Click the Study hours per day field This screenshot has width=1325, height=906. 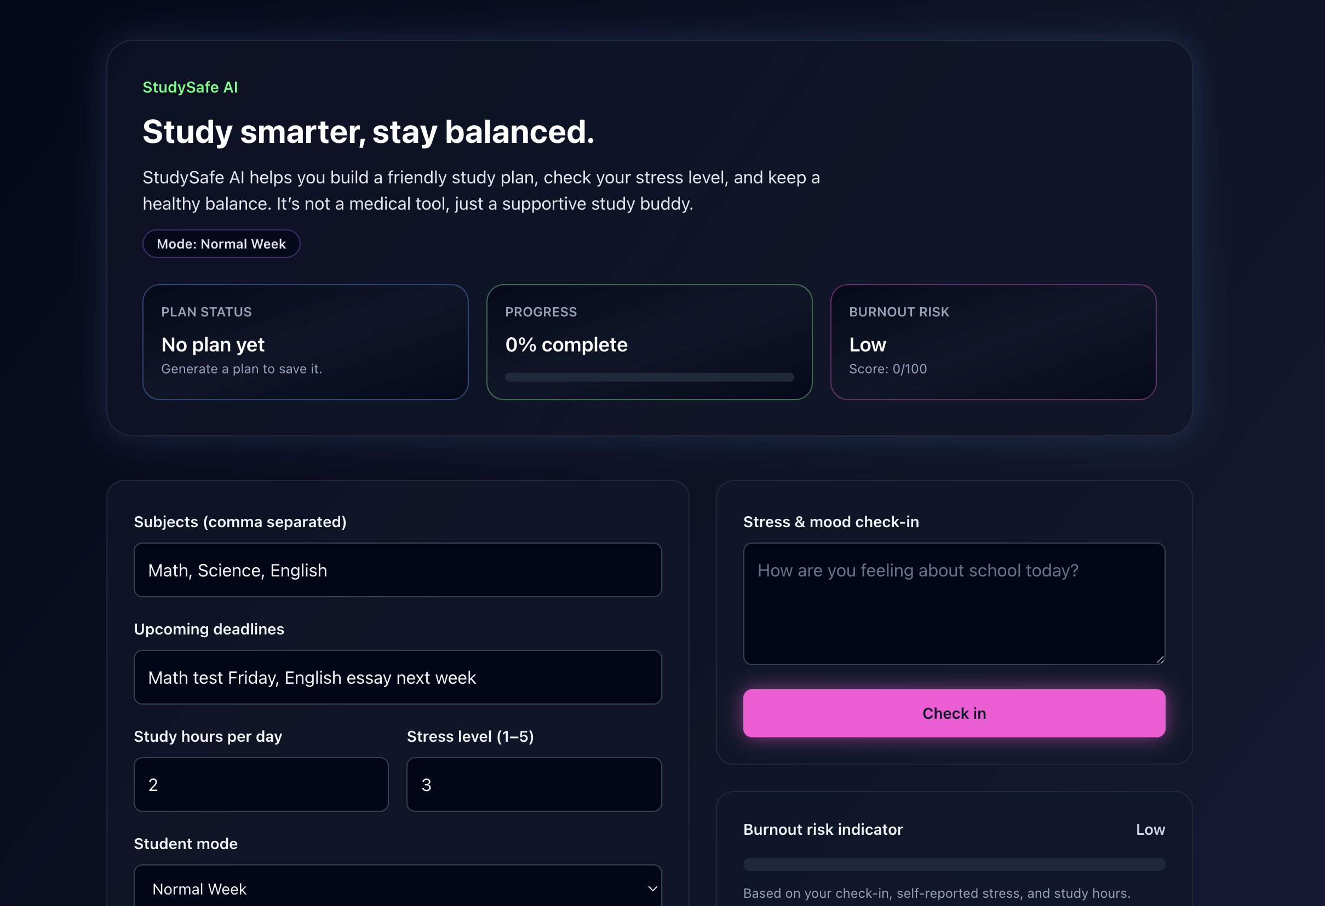click(x=261, y=784)
